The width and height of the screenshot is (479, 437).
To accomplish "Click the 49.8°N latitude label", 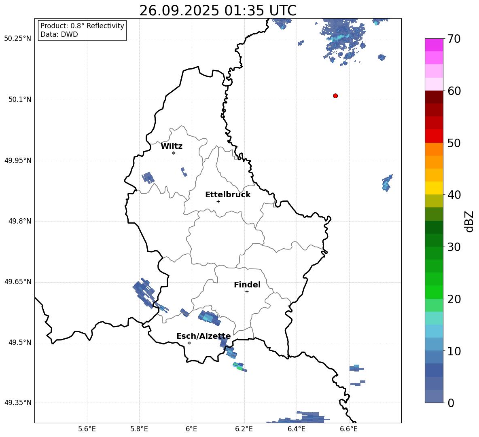I will 19,221.
